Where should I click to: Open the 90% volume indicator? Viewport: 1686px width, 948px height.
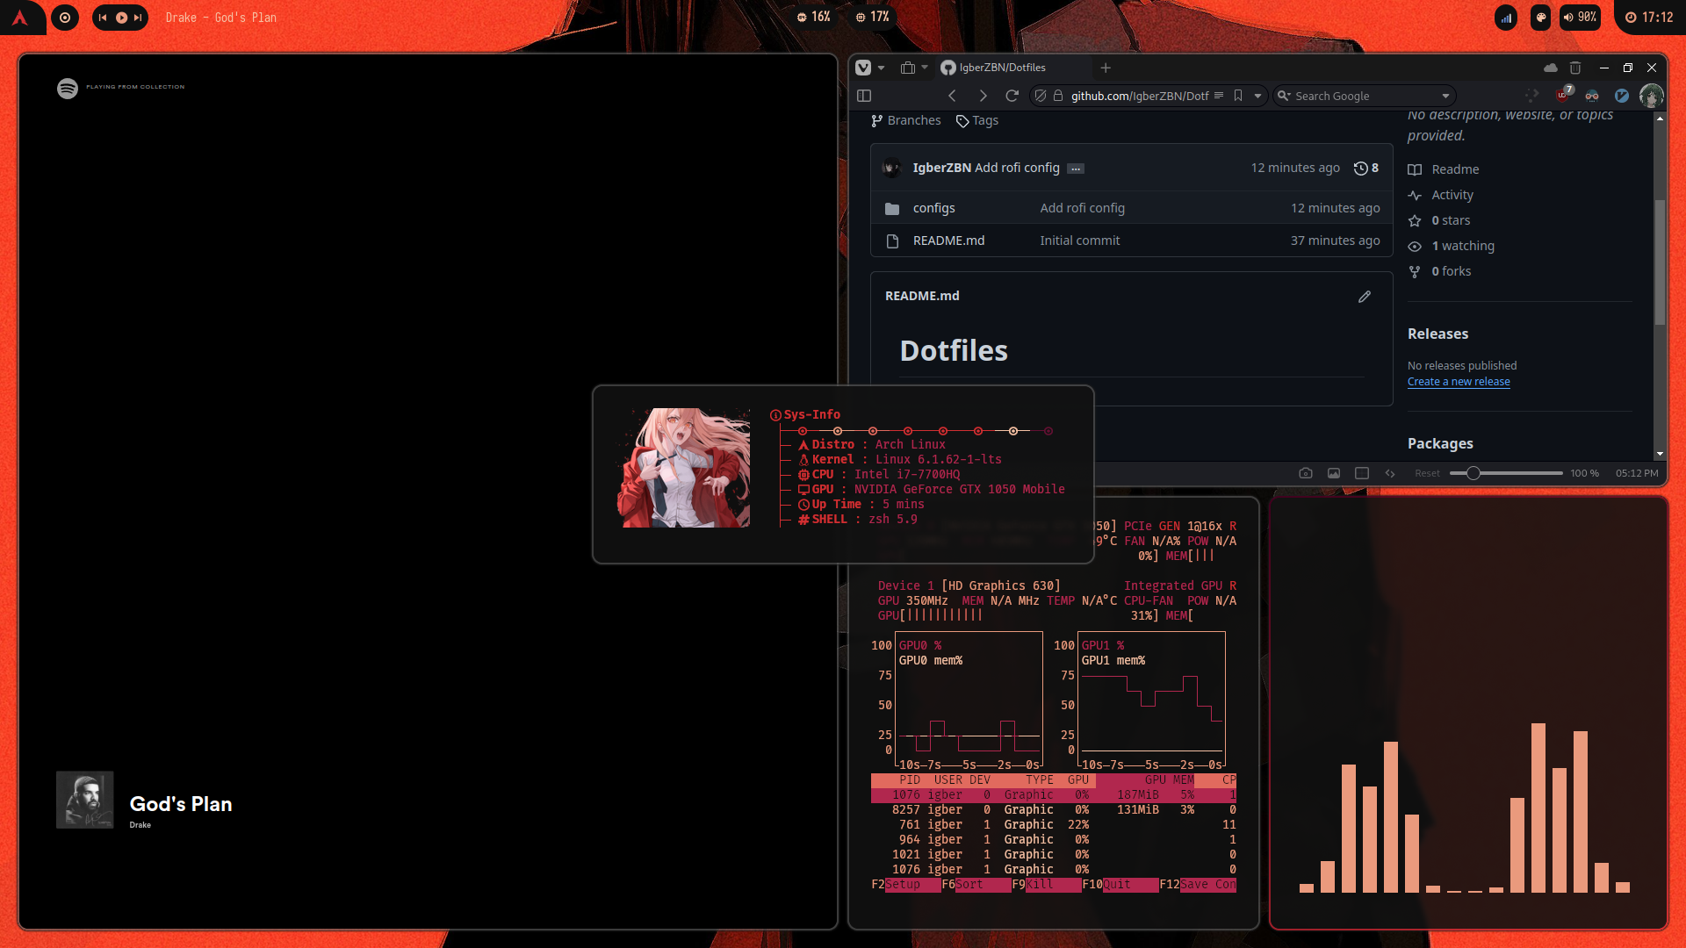(x=1580, y=18)
